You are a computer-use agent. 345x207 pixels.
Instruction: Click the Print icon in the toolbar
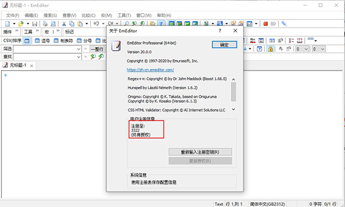coord(45,24)
